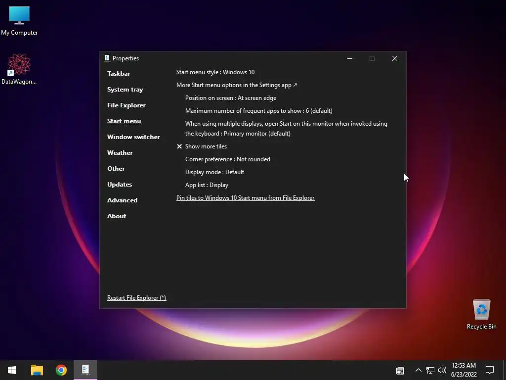Screen dimensions: 506x380
Task: Select the Recycle Bin icon
Action: coord(481,314)
